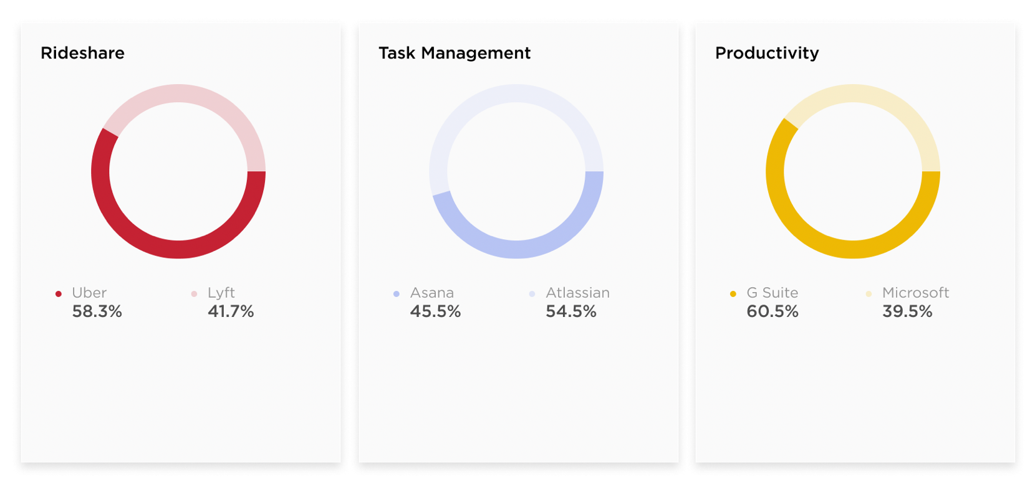Image resolution: width=1035 pixels, height=487 pixels.
Task: Click the 39.5% Microsoft value
Action: click(x=907, y=311)
